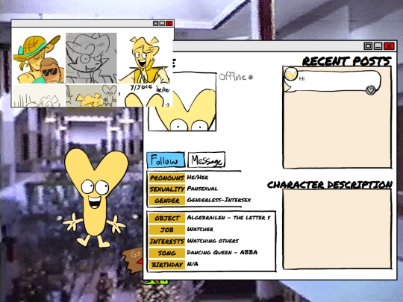Click the Message button
403x302 pixels.
207,160
